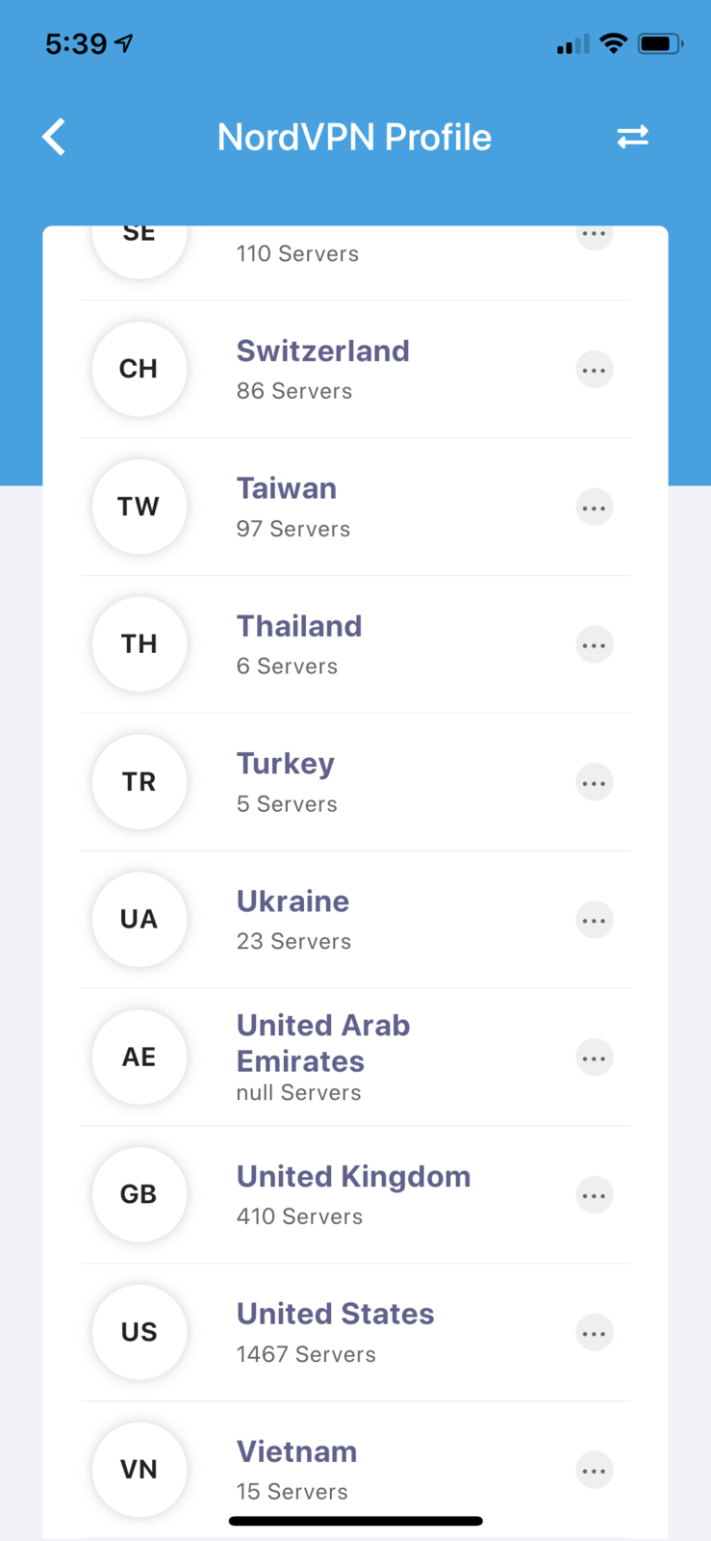
Task: Tap the back arrow in header
Action: [55, 137]
